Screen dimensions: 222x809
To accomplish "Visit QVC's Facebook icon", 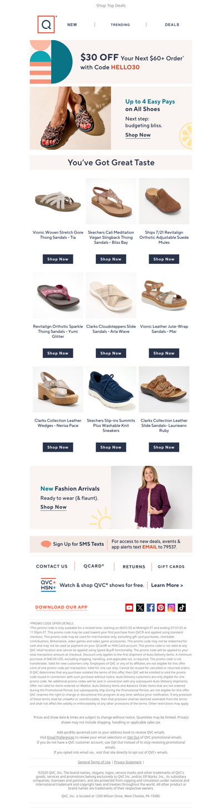I will point(150,607).
